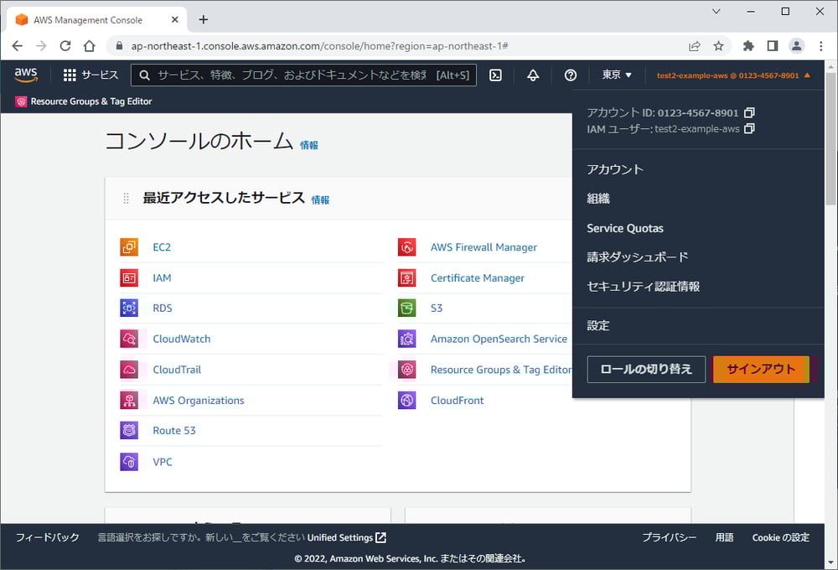Image resolution: width=838 pixels, height=570 pixels.
Task: Select the EC2 service icon
Action: [129, 247]
